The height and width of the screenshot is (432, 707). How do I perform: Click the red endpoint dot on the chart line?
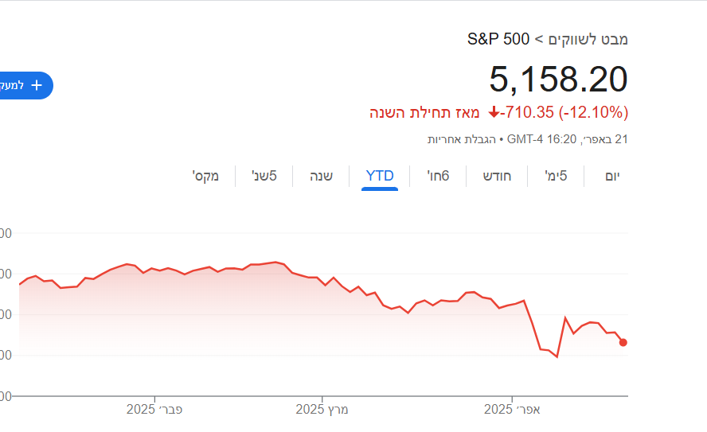[x=623, y=342]
